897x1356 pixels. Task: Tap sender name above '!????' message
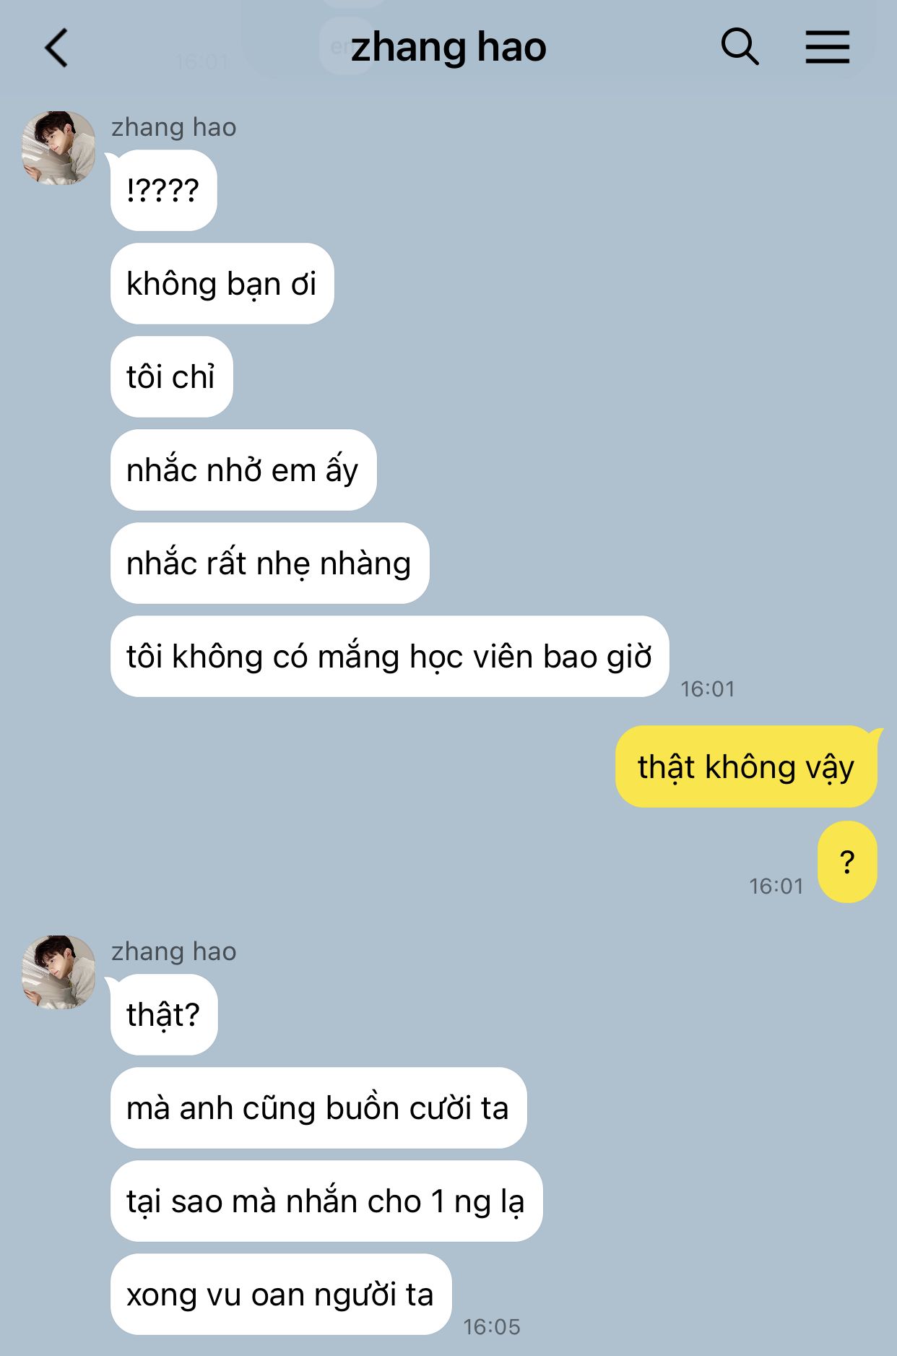pyautogui.click(x=173, y=127)
